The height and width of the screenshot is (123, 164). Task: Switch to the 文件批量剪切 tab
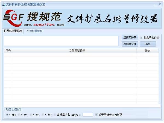point(34,31)
